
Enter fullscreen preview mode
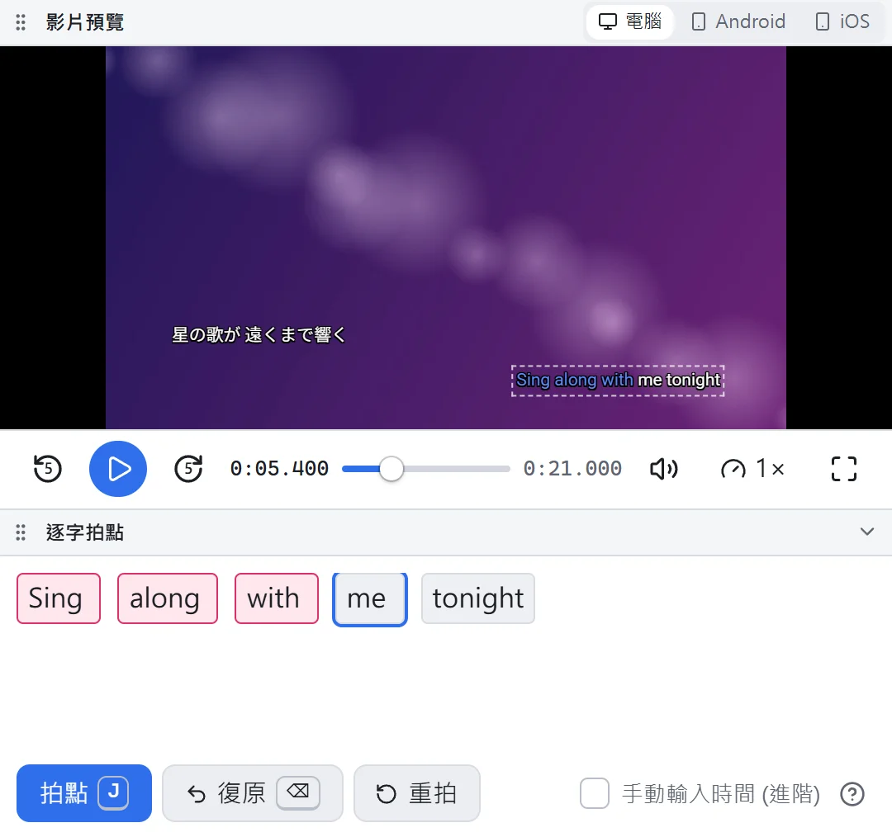[x=843, y=469]
